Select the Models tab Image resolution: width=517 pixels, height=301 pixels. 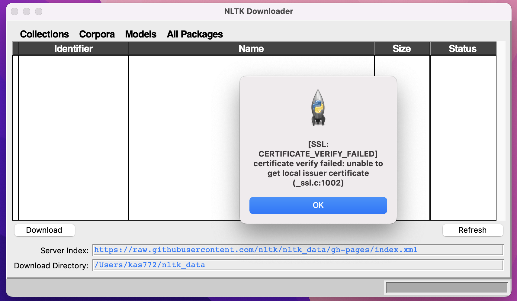pos(140,34)
